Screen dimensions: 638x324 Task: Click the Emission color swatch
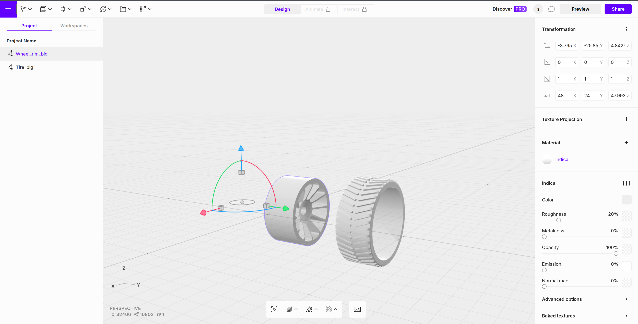pyautogui.click(x=626, y=266)
